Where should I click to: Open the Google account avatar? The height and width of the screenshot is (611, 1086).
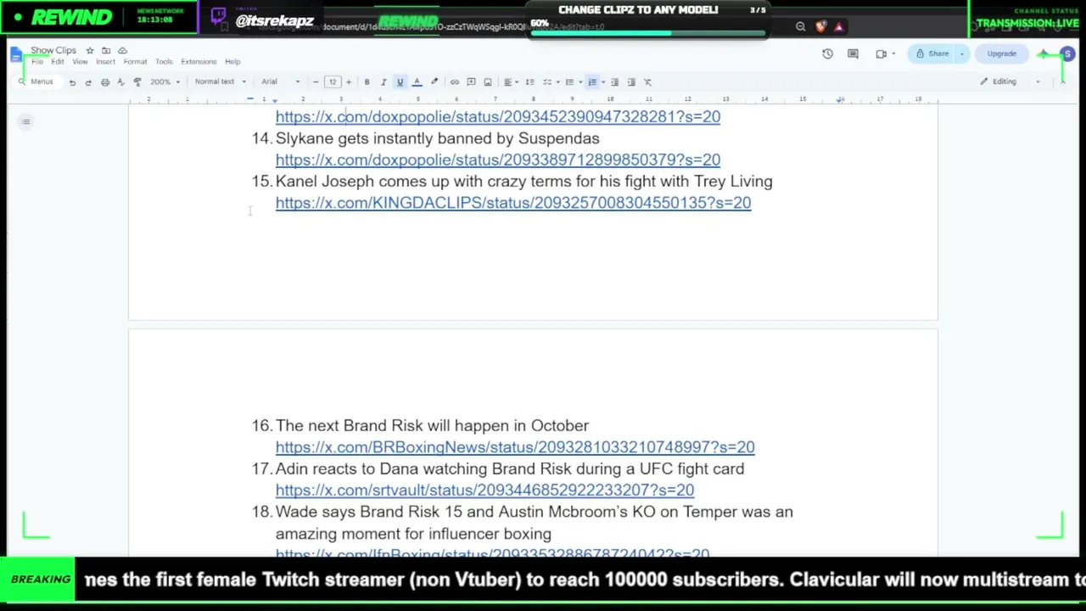pos(1067,54)
